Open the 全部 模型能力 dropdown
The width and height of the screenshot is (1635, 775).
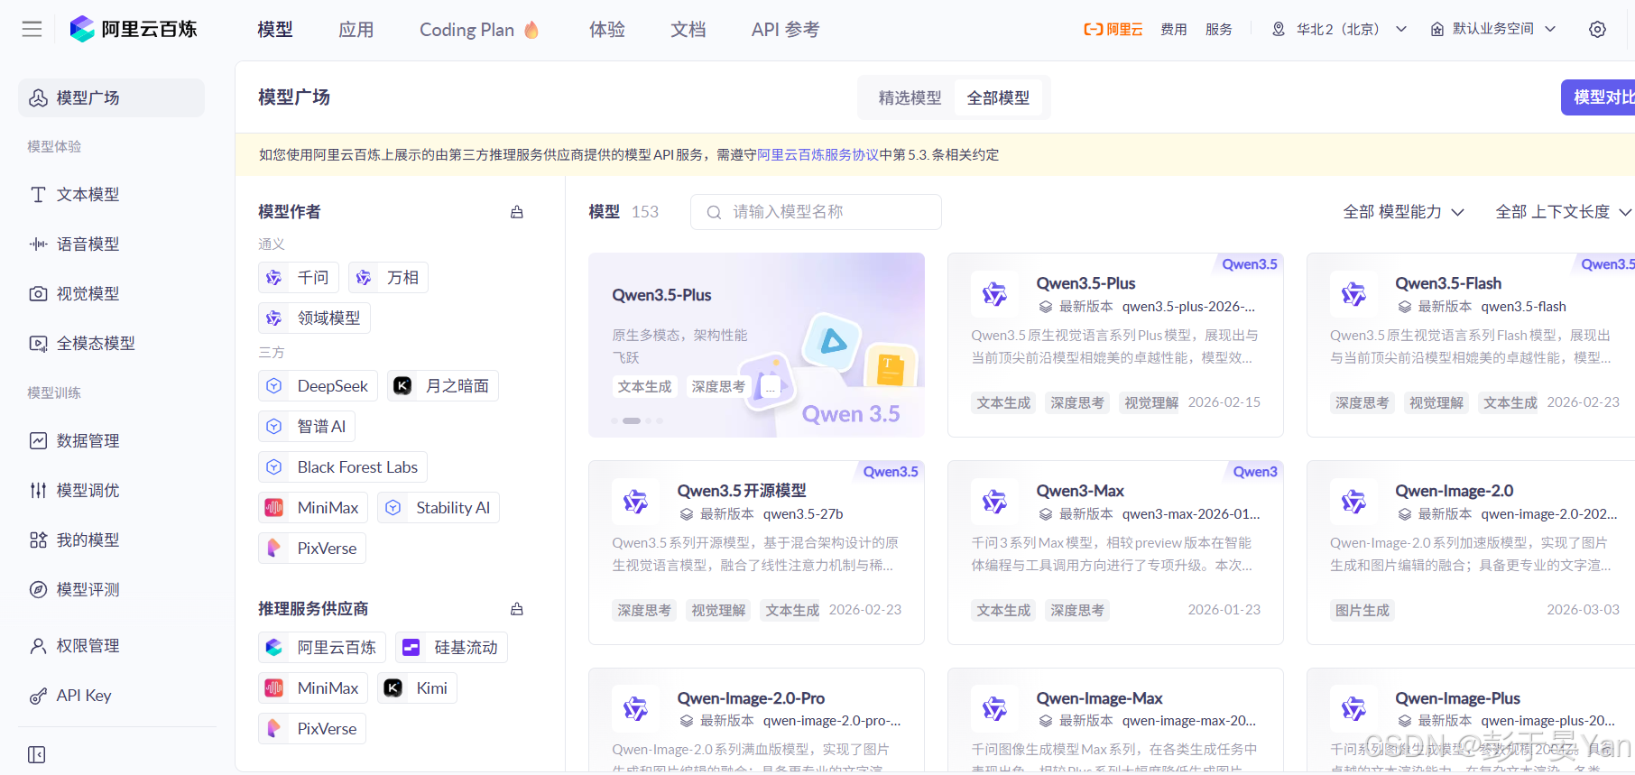[1403, 211]
